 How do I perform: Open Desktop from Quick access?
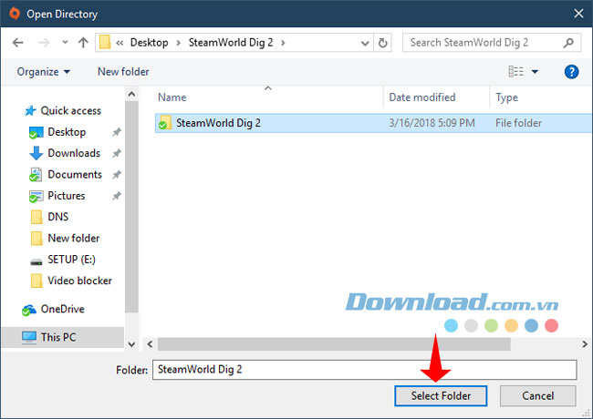tap(67, 132)
